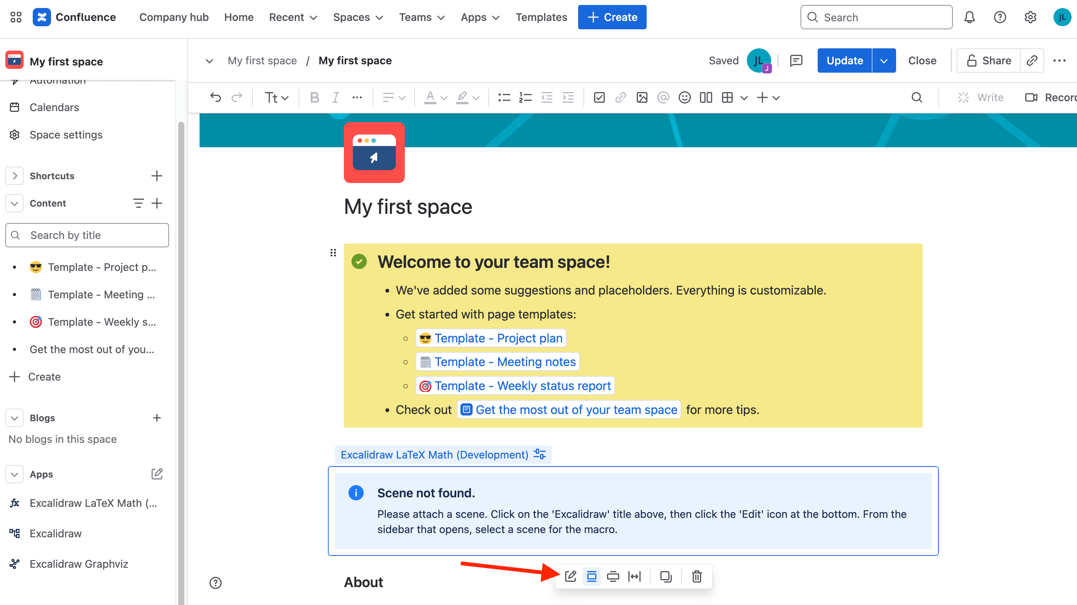Open the text alignment dropdown
The width and height of the screenshot is (1077, 605).
(x=394, y=97)
